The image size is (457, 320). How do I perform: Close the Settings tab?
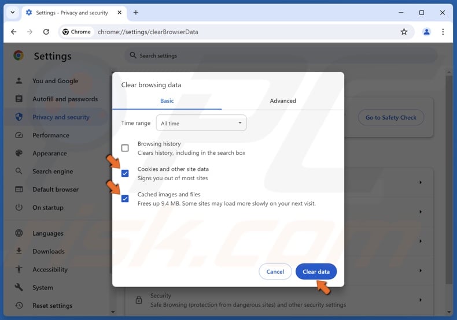(x=120, y=13)
